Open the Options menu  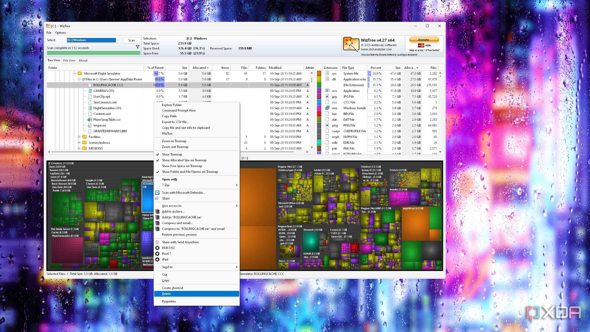pyautogui.click(x=60, y=33)
